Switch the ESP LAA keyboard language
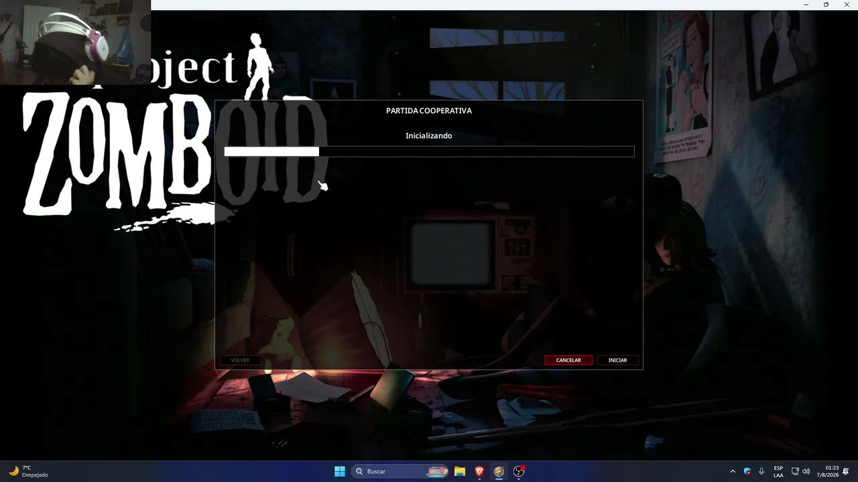Screen dimensions: 858x482 point(778,471)
